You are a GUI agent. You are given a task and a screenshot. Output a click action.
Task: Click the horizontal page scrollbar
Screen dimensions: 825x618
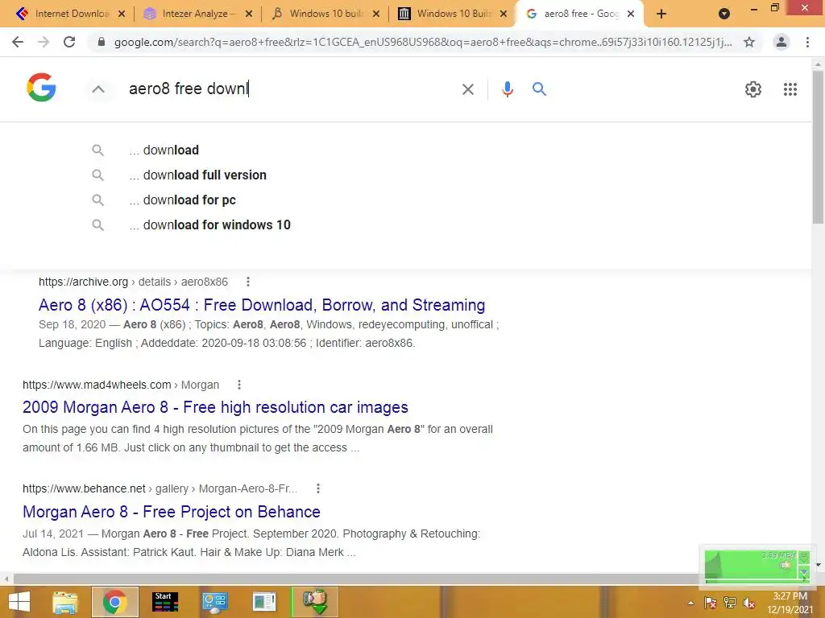pyautogui.click(x=358, y=579)
